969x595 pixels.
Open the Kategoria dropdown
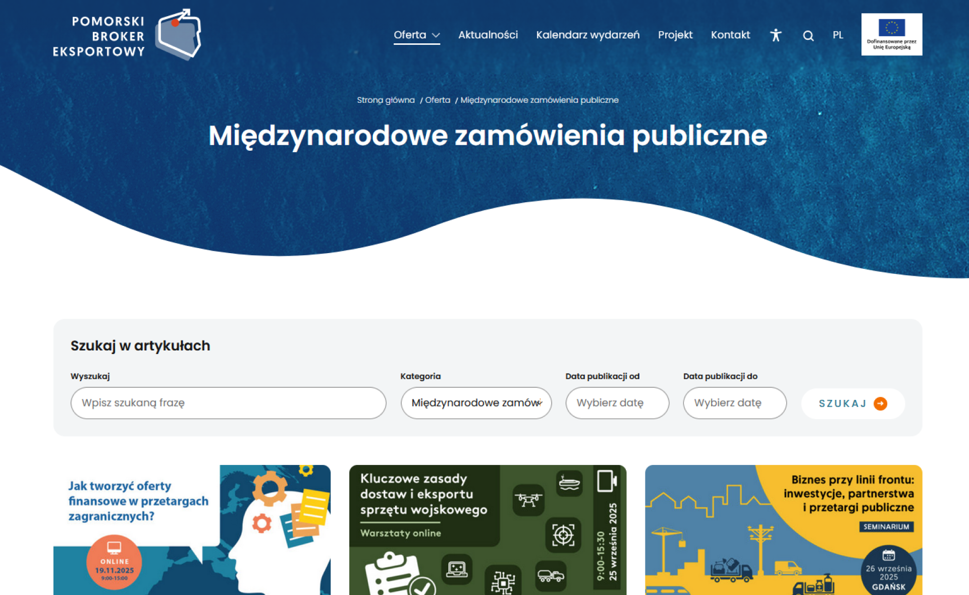475,403
